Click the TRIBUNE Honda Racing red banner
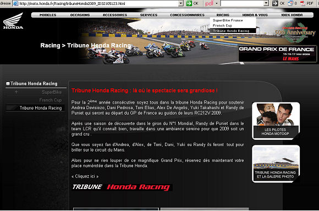 coord(122,187)
